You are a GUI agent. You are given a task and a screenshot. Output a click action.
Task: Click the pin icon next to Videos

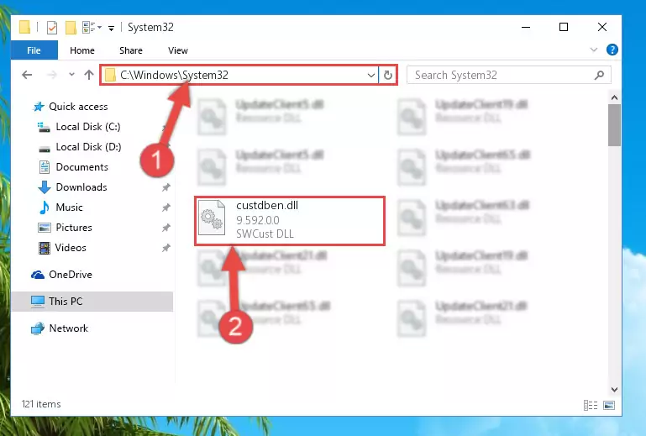(x=166, y=248)
